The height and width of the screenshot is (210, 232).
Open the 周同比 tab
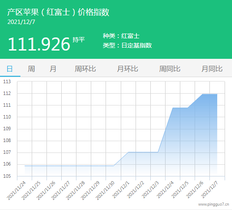[170, 69]
